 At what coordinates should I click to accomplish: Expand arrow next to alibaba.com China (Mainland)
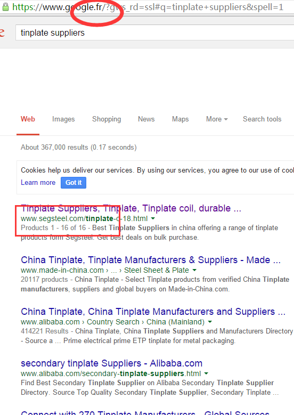[x=210, y=322]
